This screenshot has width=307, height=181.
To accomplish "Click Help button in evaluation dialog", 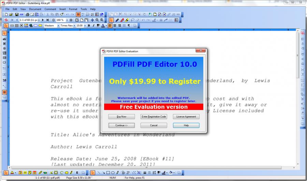I will 186,125.
